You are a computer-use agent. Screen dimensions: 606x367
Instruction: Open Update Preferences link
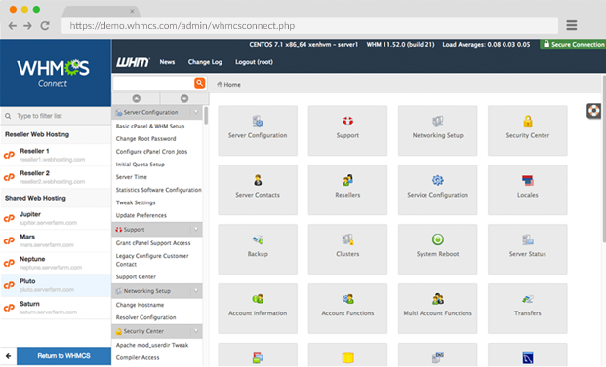pyautogui.click(x=141, y=215)
